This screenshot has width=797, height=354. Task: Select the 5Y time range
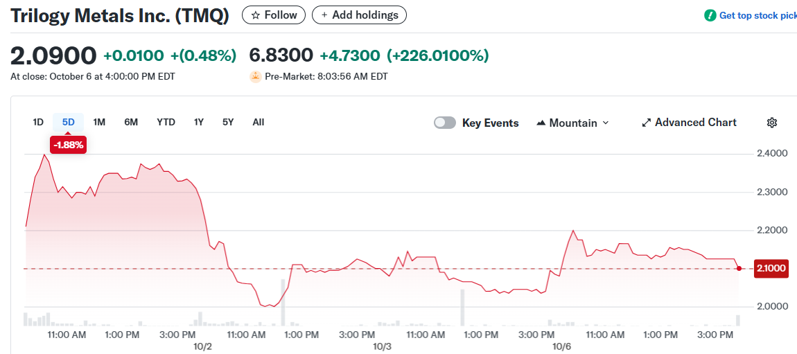coord(228,122)
